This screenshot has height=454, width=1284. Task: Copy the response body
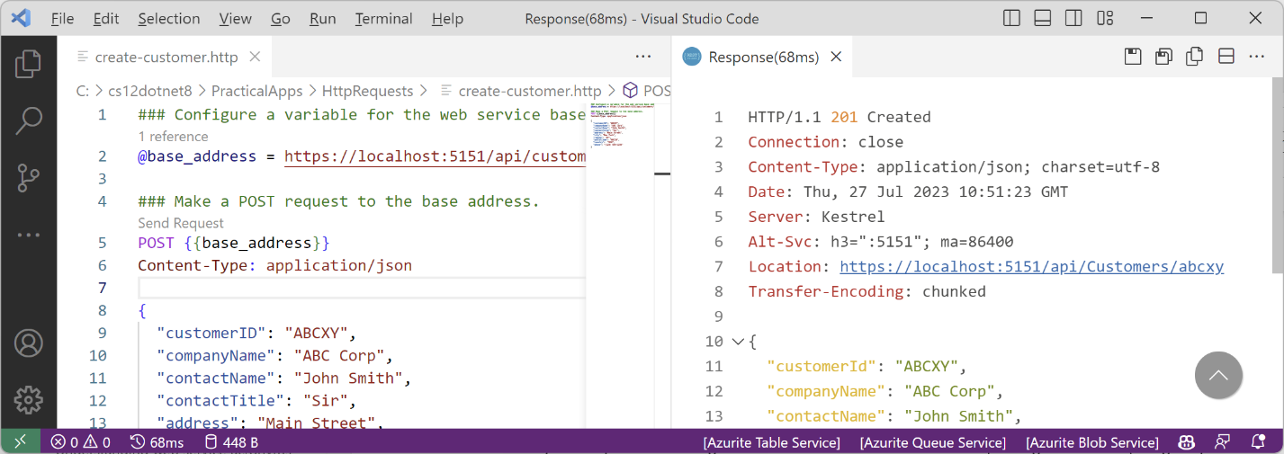[1194, 57]
